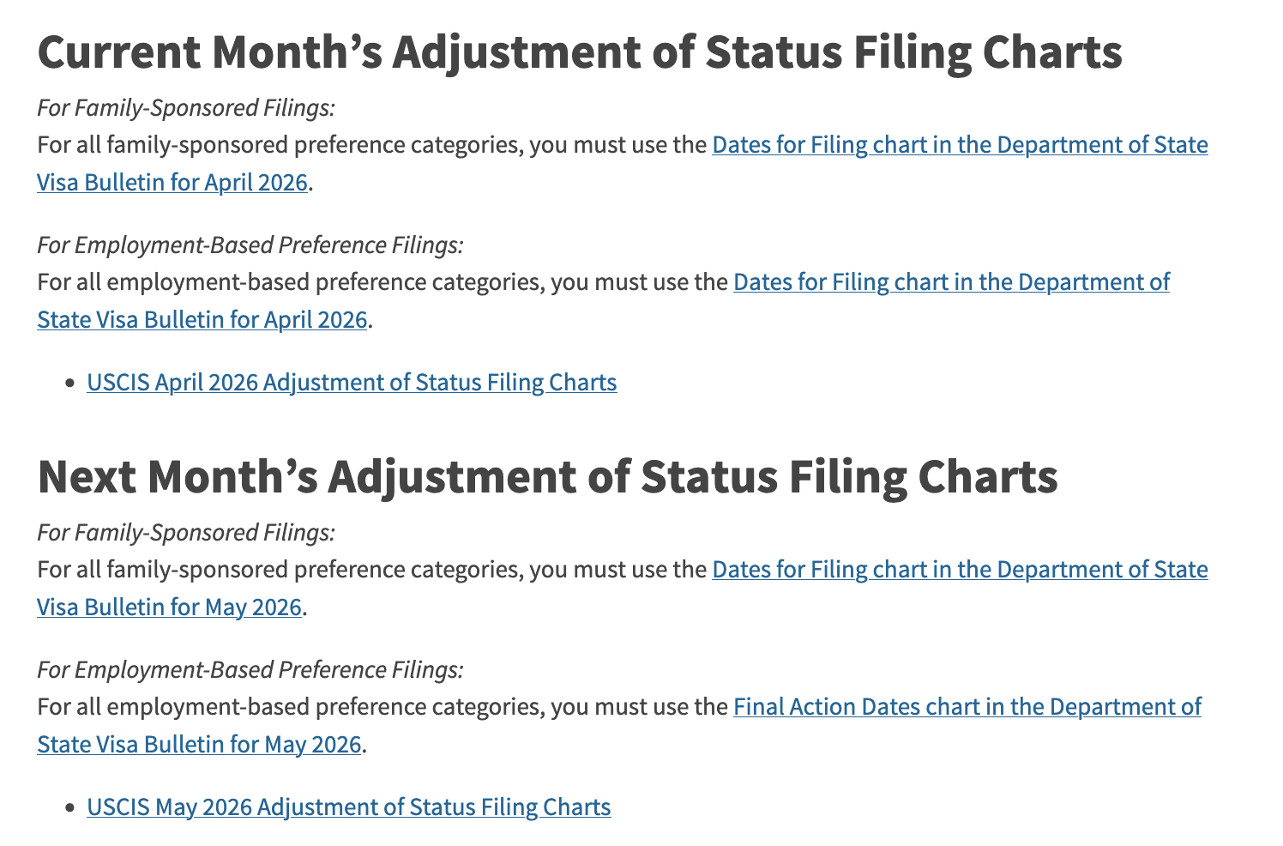1283x846 pixels.
Task: Open USCIS April 2026 Adjustment of Status Filing Charts
Action: tap(352, 382)
